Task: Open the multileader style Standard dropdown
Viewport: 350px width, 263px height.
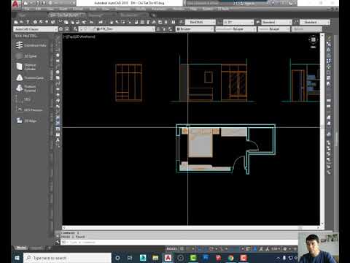Action: coord(315,22)
